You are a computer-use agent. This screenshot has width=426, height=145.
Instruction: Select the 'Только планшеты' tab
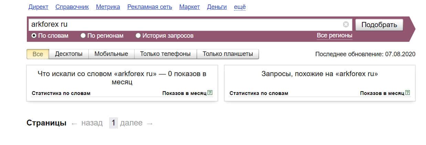pyautogui.click(x=228, y=54)
